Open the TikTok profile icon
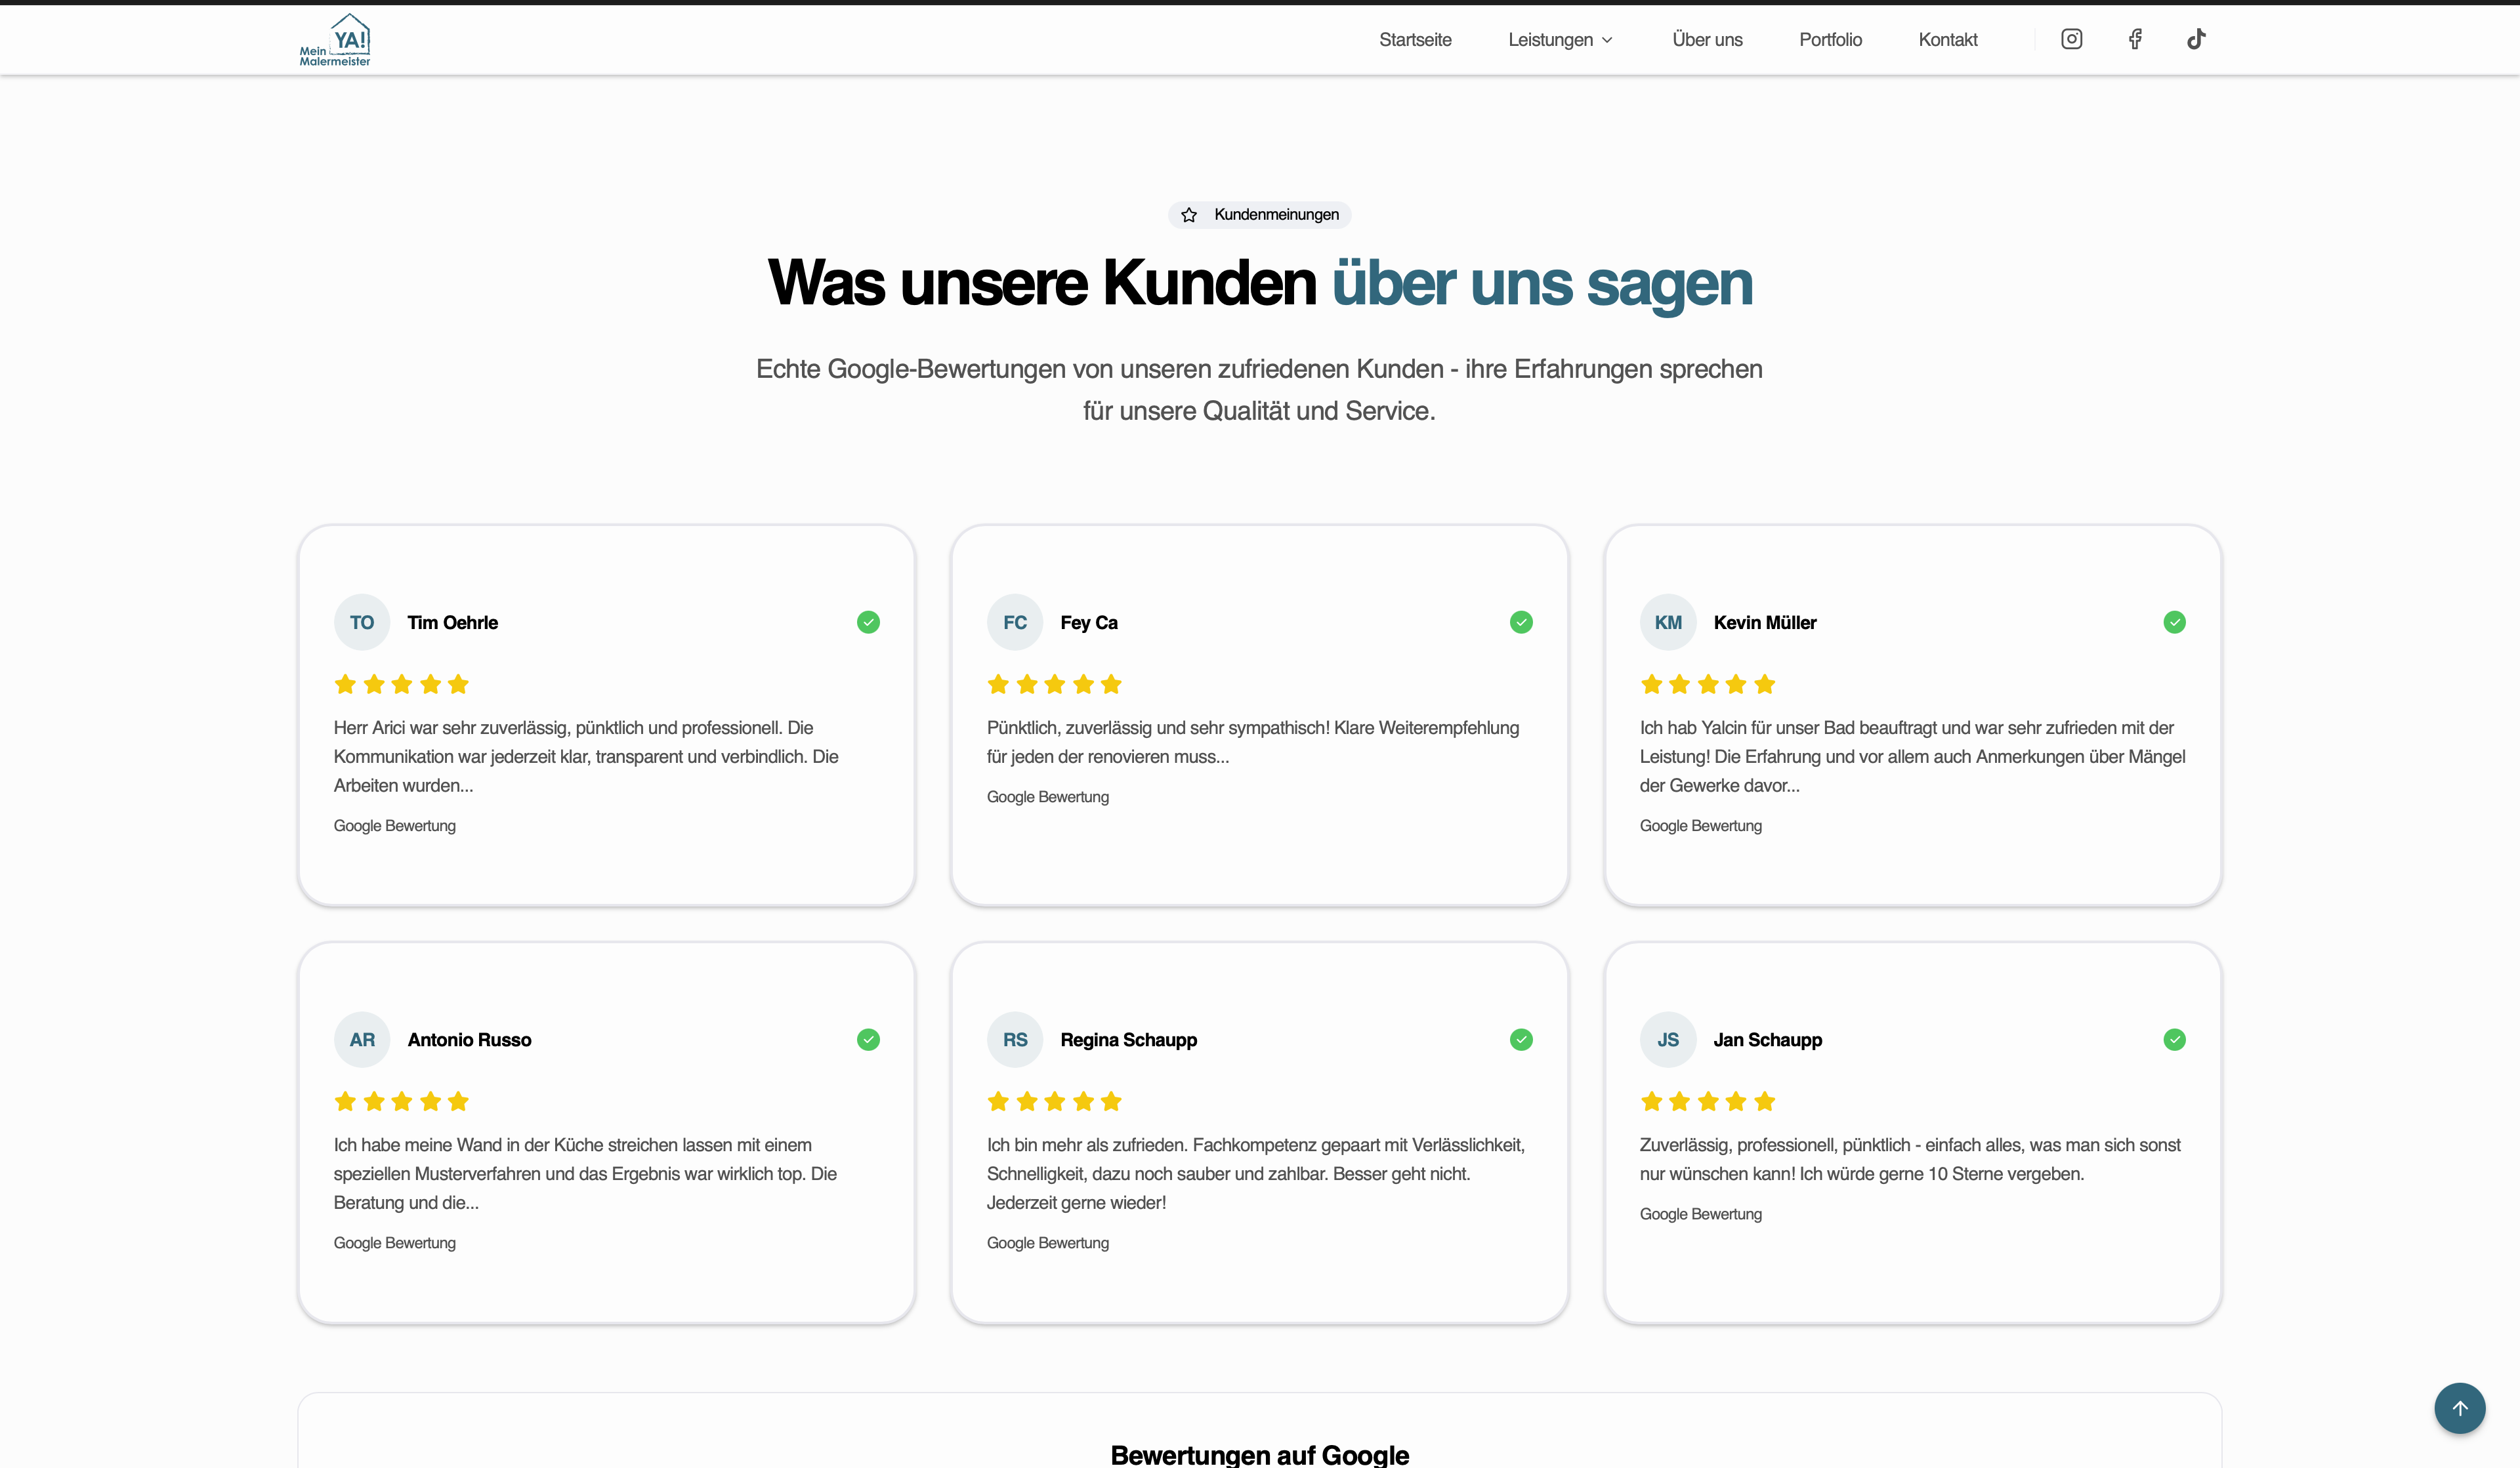Viewport: 2520px width, 1468px height. (x=2196, y=39)
